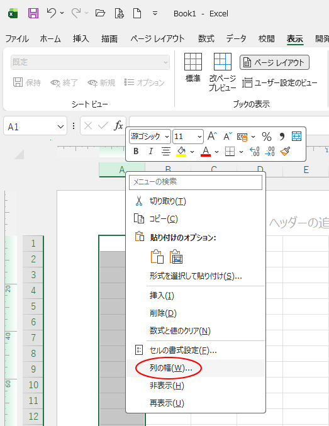Click the borders icon in mini toolbar
Screen dimensions: 329x426
click(x=230, y=151)
